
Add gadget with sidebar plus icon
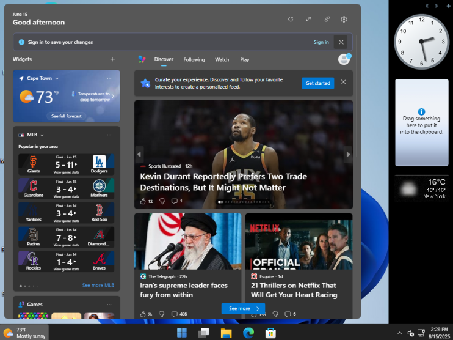coord(448,6)
